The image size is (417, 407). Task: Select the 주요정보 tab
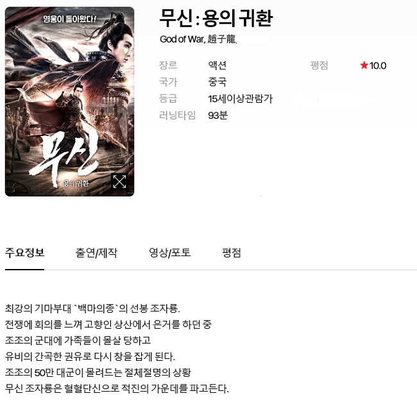pyautogui.click(x=24, y=253)
